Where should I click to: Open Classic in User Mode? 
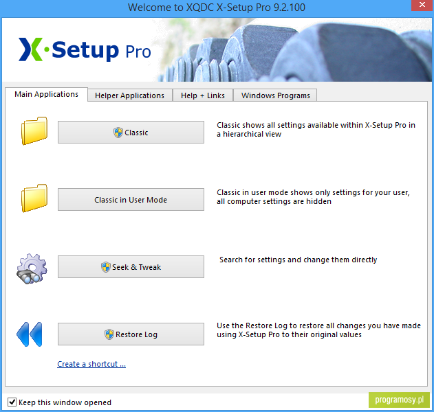pyautogui.click(x=131, y=200)
